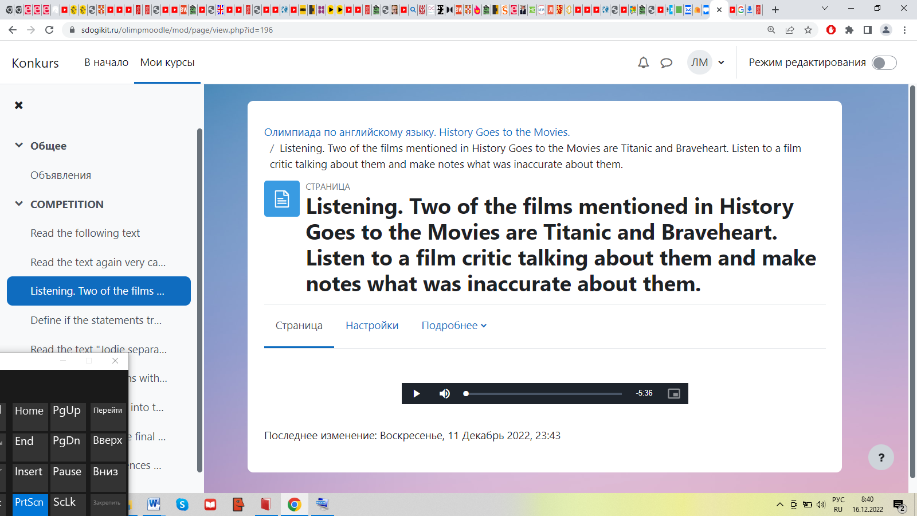
Task: Open Word from the taskbar
Action: 154,504
